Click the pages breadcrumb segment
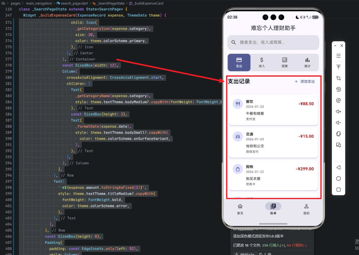Screen dimensions: 359x255 [x=16, y=3]
